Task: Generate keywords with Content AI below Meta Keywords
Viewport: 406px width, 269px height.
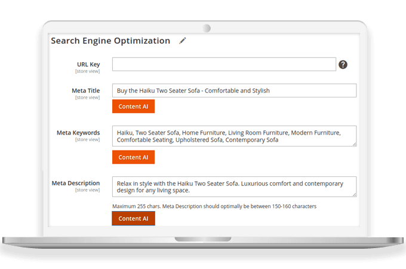Action: click(x=133, y=157)
